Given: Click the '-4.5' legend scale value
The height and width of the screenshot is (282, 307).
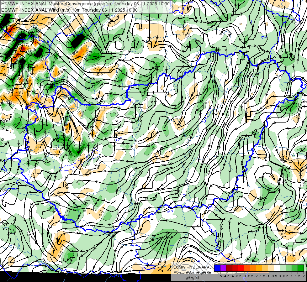Looking at the screenshot, I should 226,276.
